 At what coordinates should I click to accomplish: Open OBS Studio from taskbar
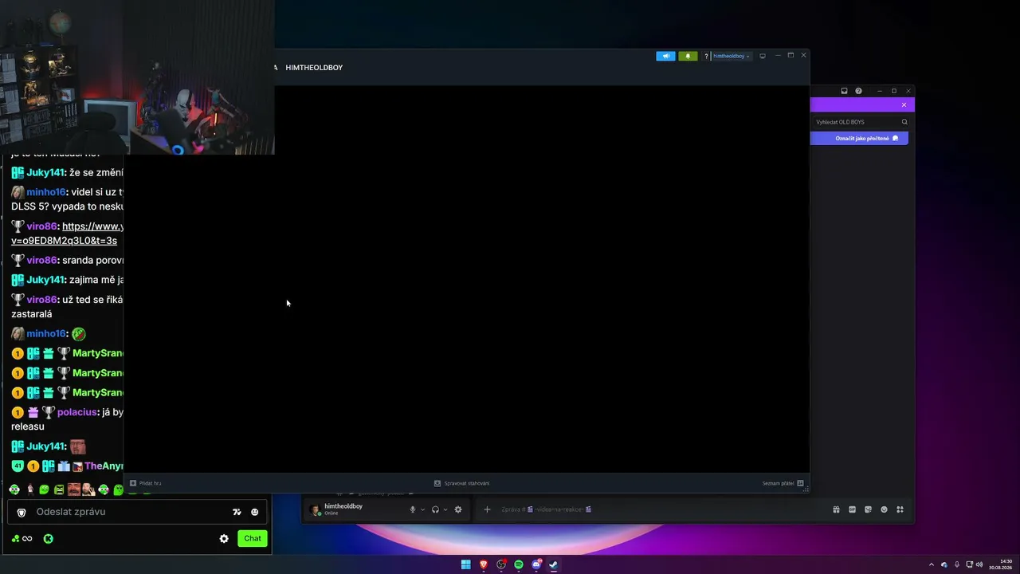click(501, 564)
